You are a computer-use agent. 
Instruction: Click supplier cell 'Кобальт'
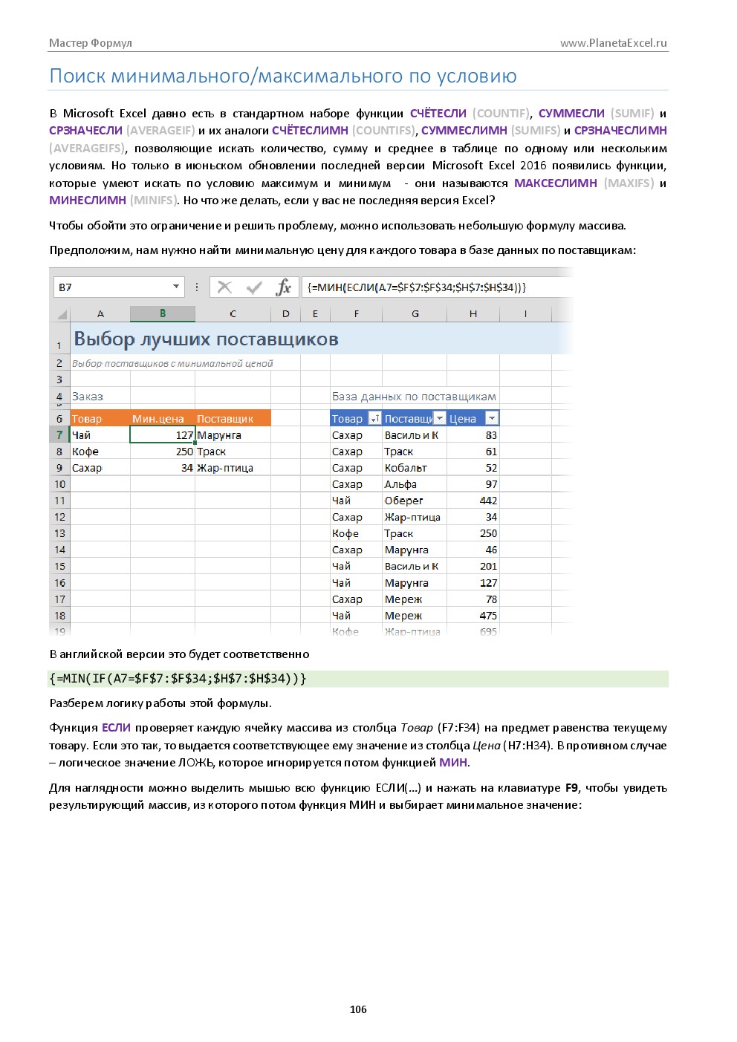point(415,468)
